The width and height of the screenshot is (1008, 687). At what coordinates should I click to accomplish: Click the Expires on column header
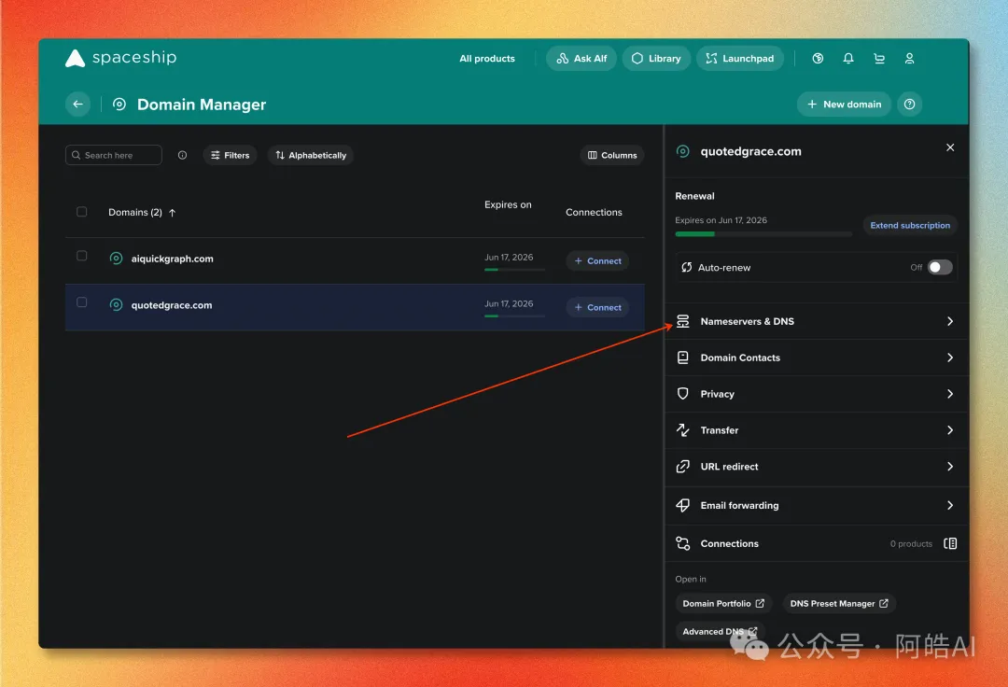[508, 204]
